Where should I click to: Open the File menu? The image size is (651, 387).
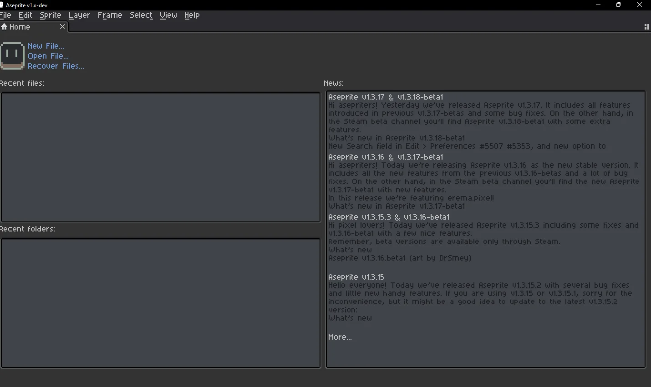tap(5, 15)
